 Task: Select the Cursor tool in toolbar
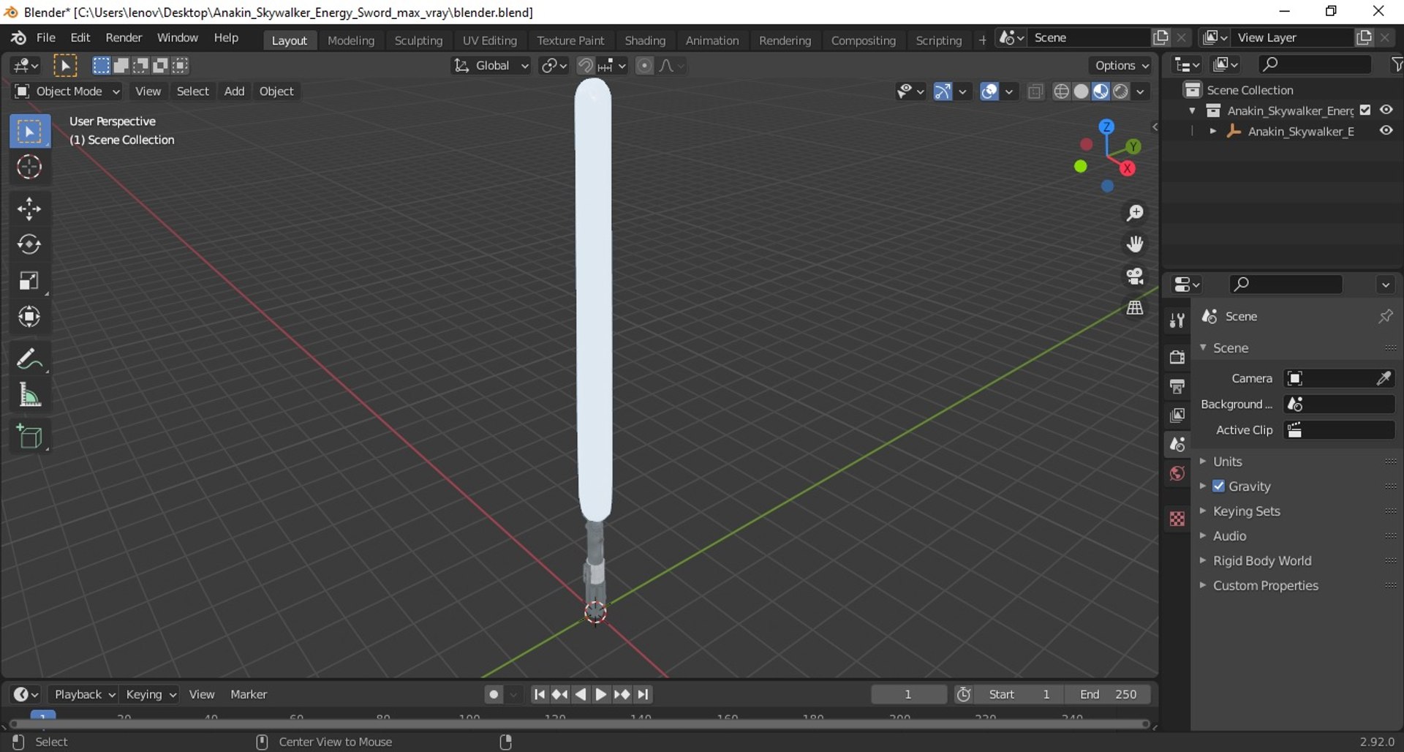click(x=29, y=168)
